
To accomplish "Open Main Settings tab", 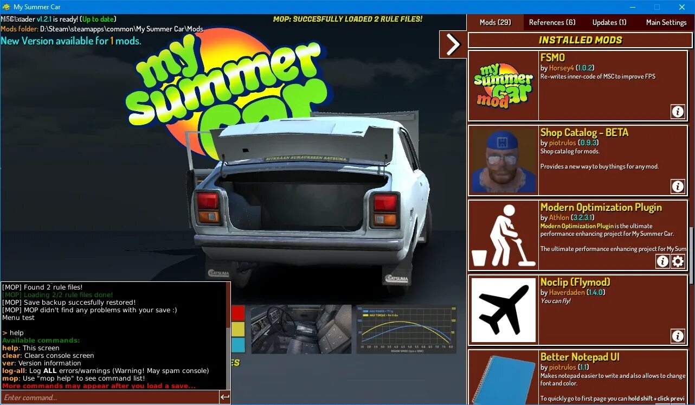I will pos(666,22).
